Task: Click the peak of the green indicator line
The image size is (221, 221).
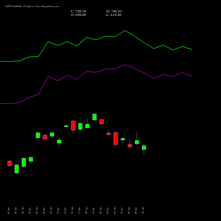Action: [x=125, y=30]
